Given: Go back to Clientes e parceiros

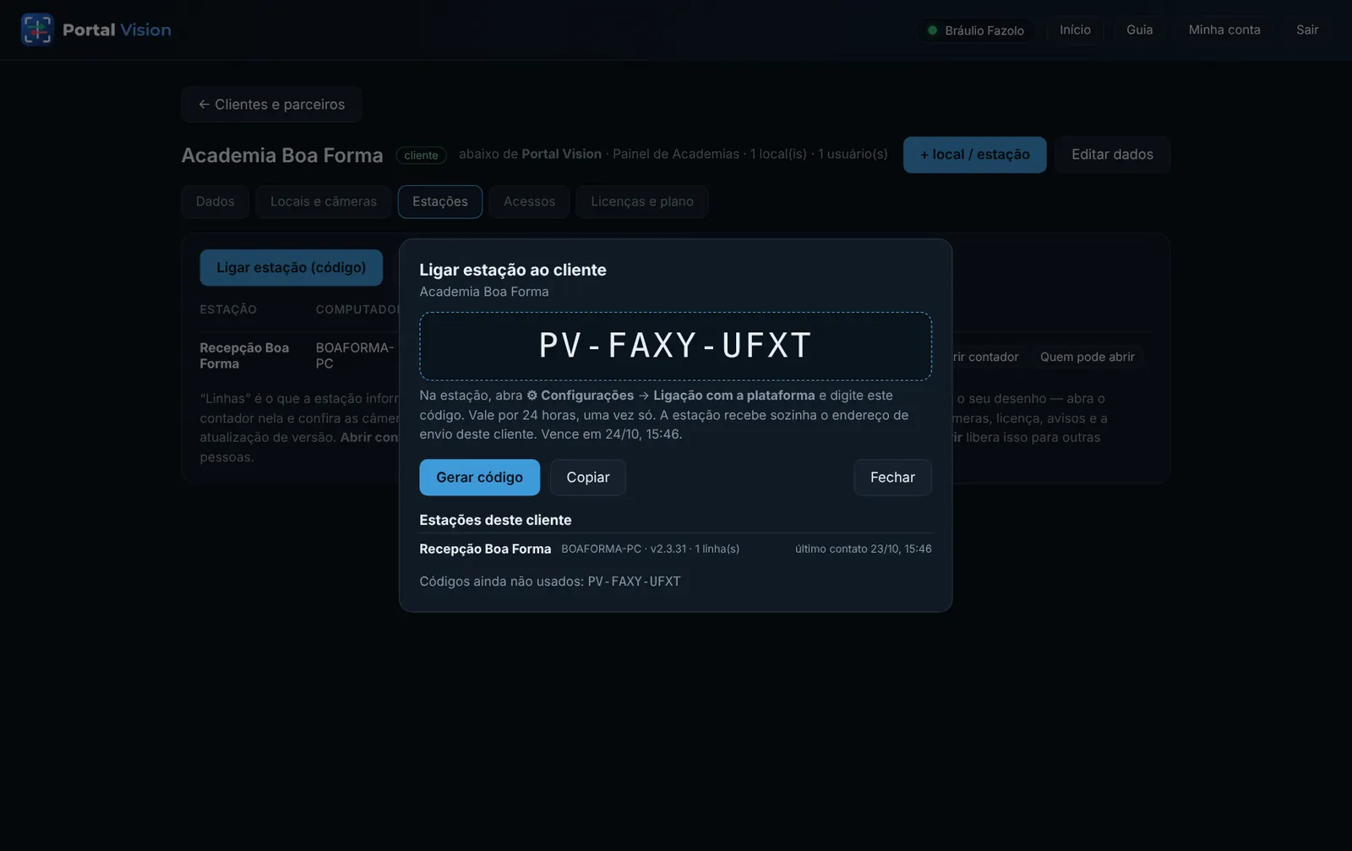Looking at the screenshot, I should [x=271, y=104].
